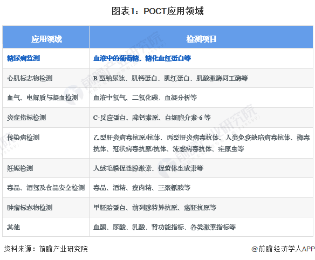Click the cell starting with C-反应蛋白
Image resolution: width=315 pixels, height=260 pixels.
click(201, 118)
